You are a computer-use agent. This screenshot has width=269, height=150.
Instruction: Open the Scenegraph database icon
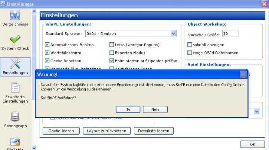15,117
